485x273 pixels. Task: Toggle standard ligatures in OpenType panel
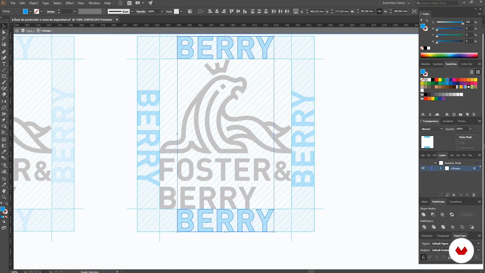click(424, 257)
